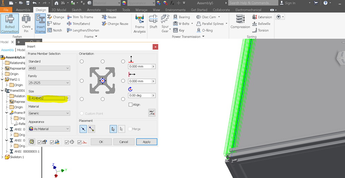Open the Standard ANSI dropdown
Image resolution: width=345 pixels, height=178 pixels.
coord(49,68)
